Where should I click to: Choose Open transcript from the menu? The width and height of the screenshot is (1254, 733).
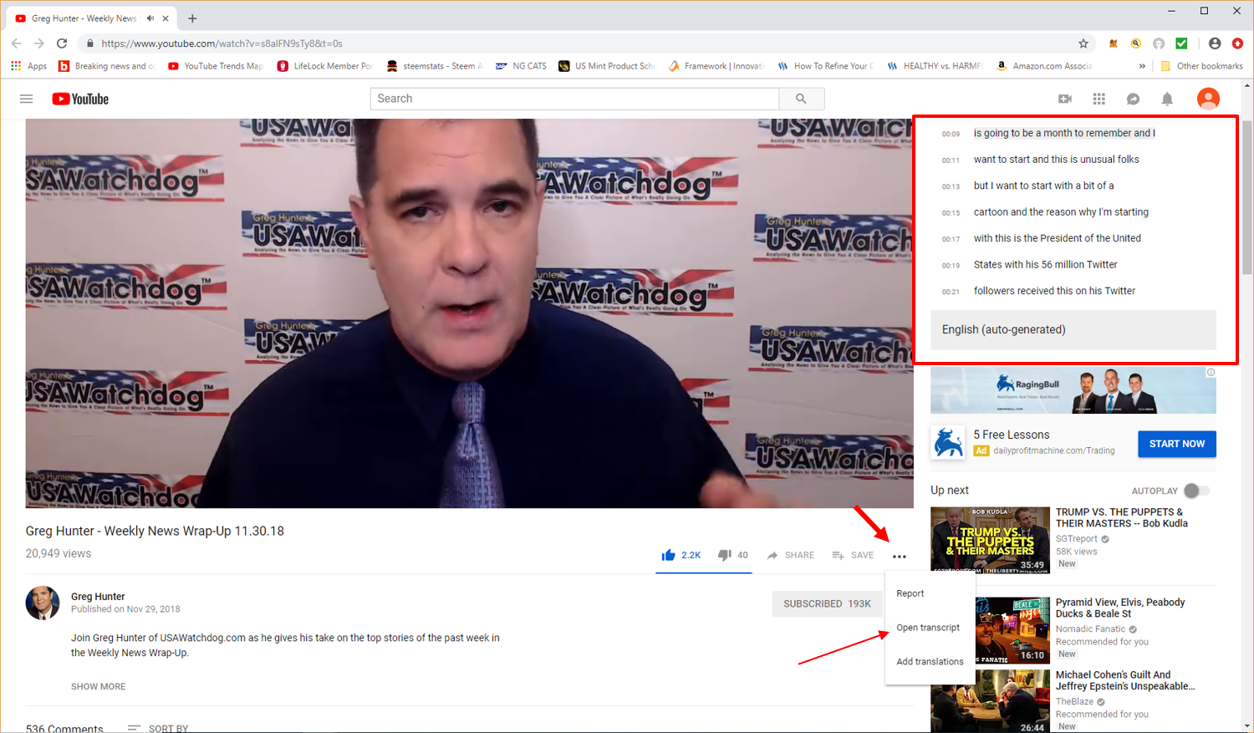point(930,628)
